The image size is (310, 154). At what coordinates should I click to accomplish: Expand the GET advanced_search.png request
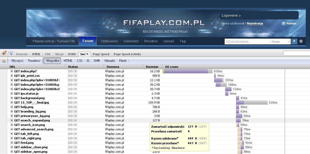(x=12, y=129)
